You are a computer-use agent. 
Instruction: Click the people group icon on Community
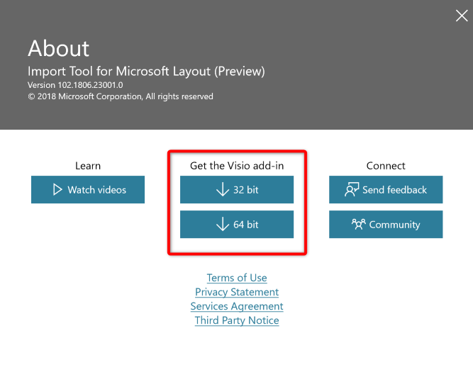point(358,225)
